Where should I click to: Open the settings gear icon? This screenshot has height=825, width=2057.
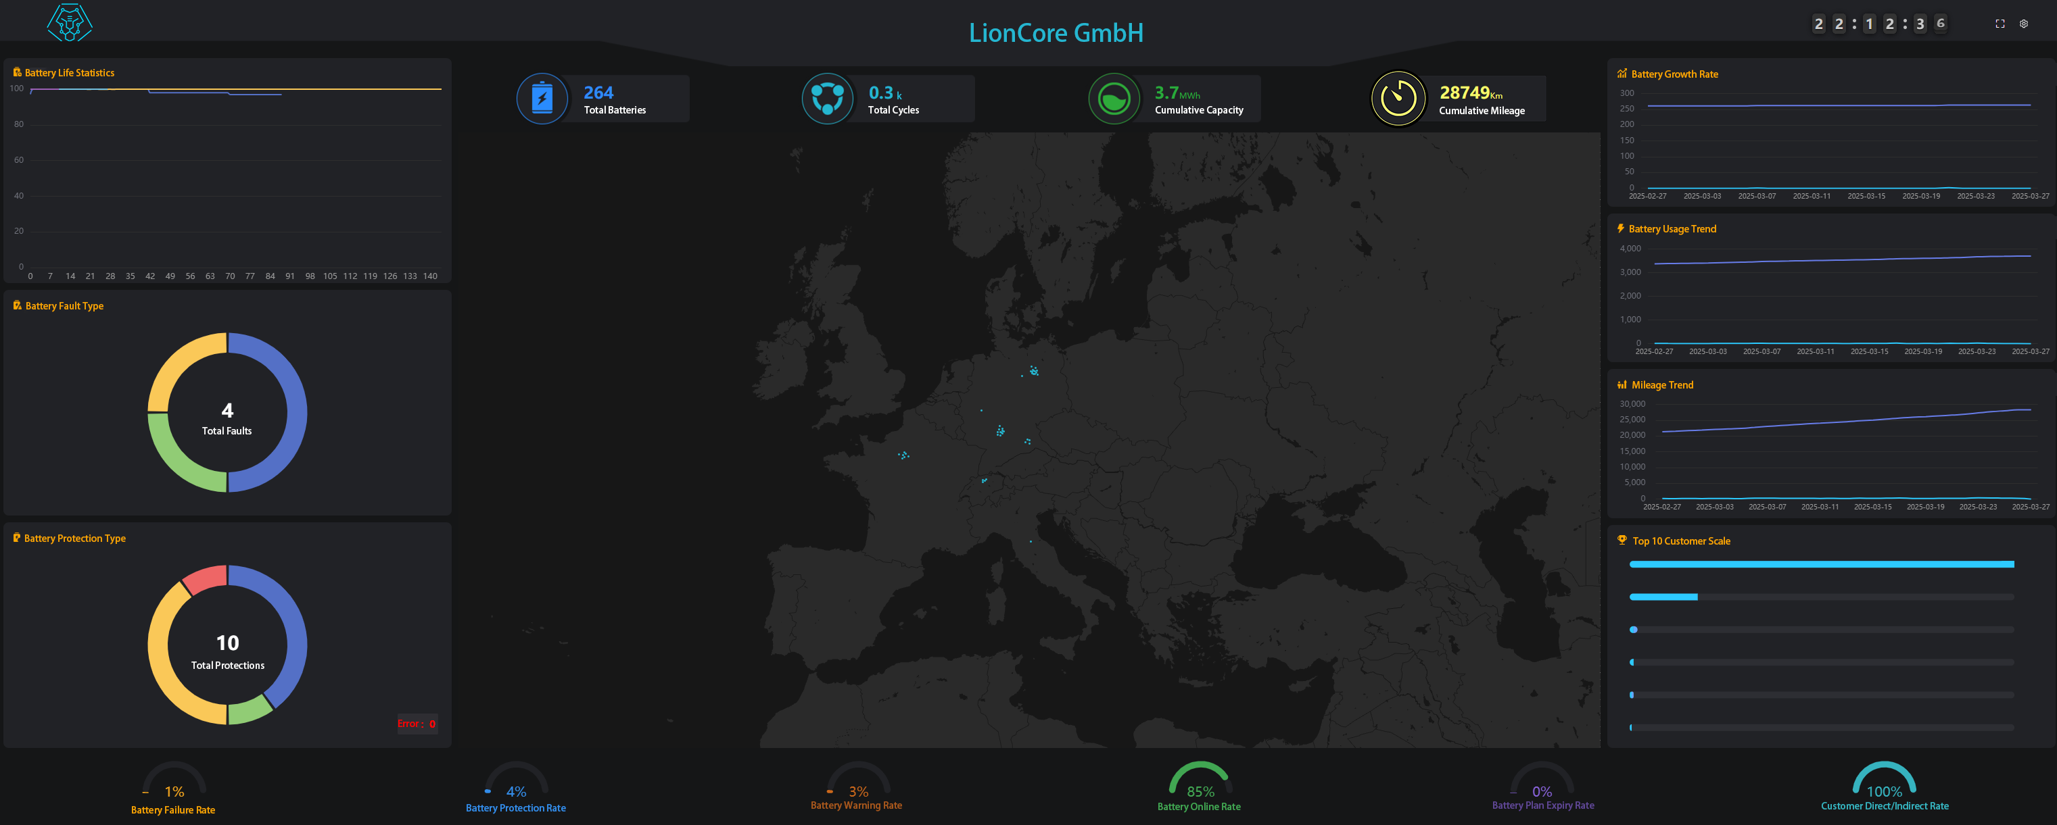click(x=2023, y=24)
